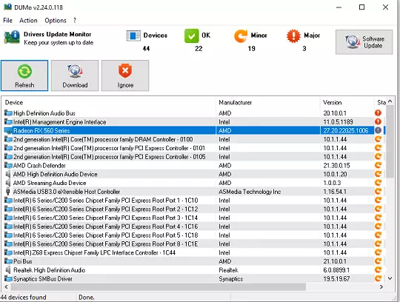Select PCI Express Controller - 0101 row
This screenshot has height=302, width=400.
194,148
